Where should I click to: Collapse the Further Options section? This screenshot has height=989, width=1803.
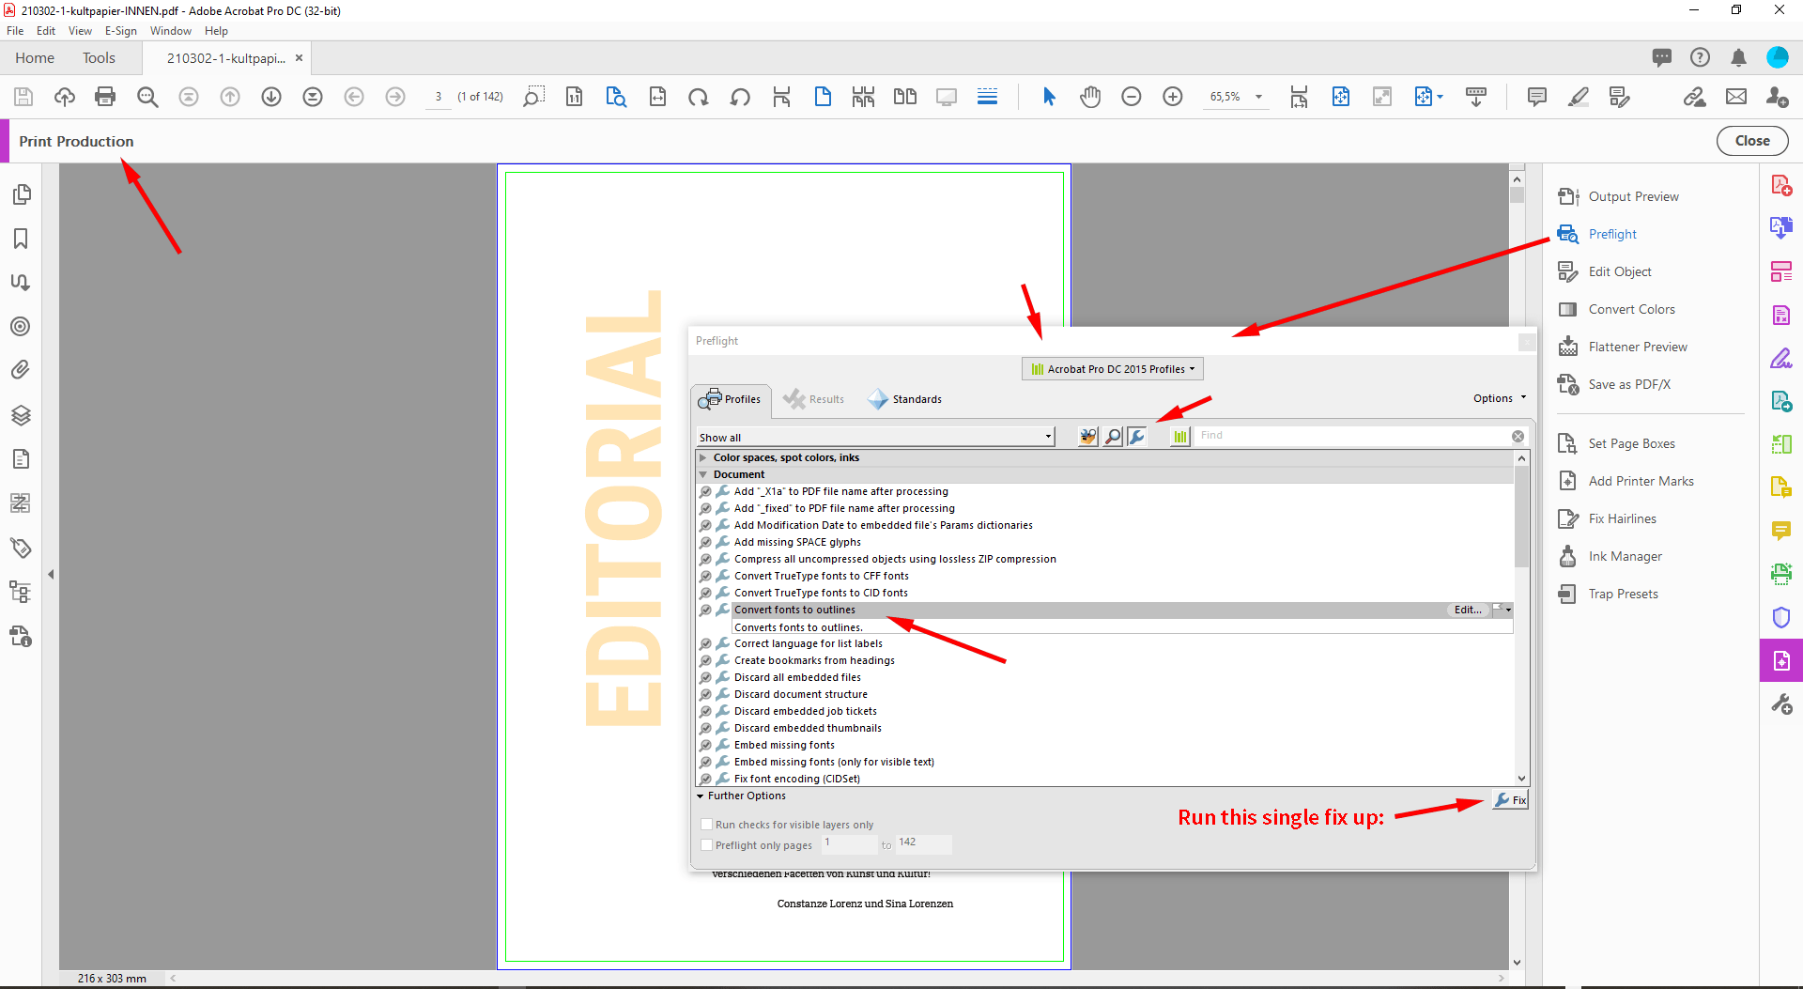(x=701, y=796)
